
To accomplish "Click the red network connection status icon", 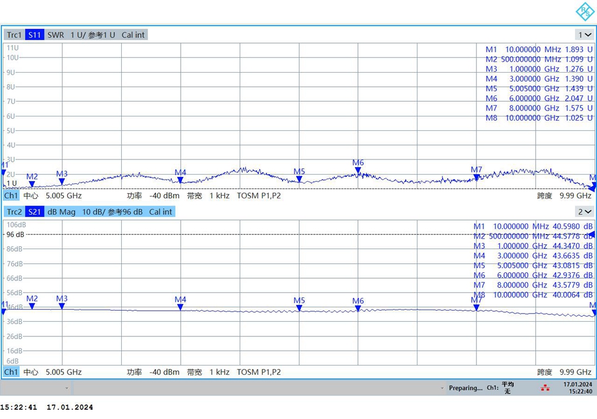I will [x=545, y=388].
